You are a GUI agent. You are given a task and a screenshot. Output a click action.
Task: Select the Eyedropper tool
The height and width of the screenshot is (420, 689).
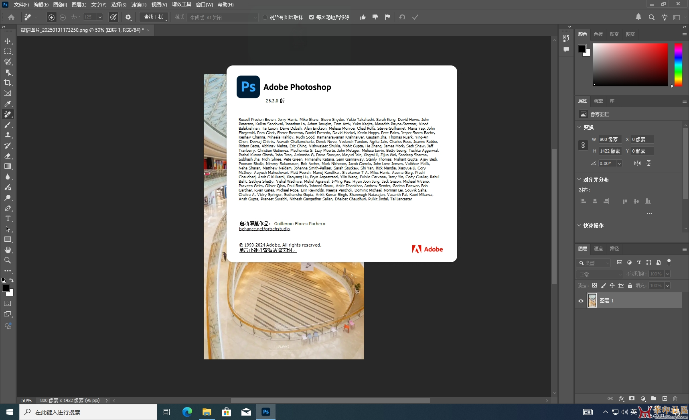tap(8, 104)
